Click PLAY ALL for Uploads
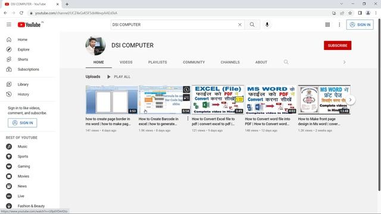 tap(119, 77)
